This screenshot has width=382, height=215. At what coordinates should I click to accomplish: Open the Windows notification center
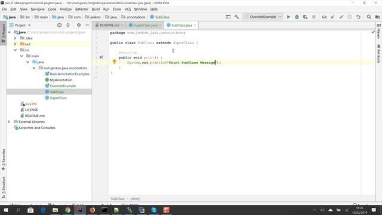click(x=374, y=210)
